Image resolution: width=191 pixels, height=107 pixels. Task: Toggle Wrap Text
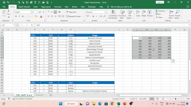71,12
